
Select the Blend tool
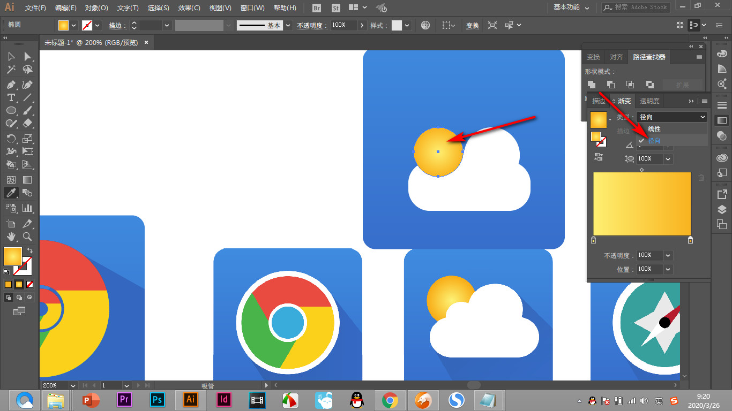27,193
